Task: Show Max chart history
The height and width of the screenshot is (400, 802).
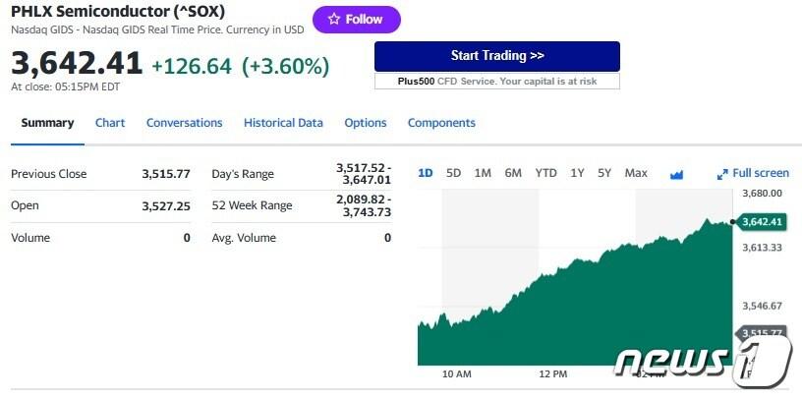Action: (636, 173)
